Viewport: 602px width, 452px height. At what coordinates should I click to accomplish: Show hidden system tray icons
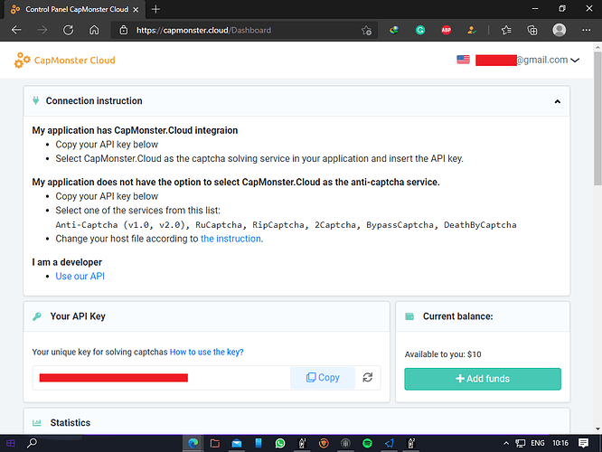pyautogui.click(x=506, y=443)
